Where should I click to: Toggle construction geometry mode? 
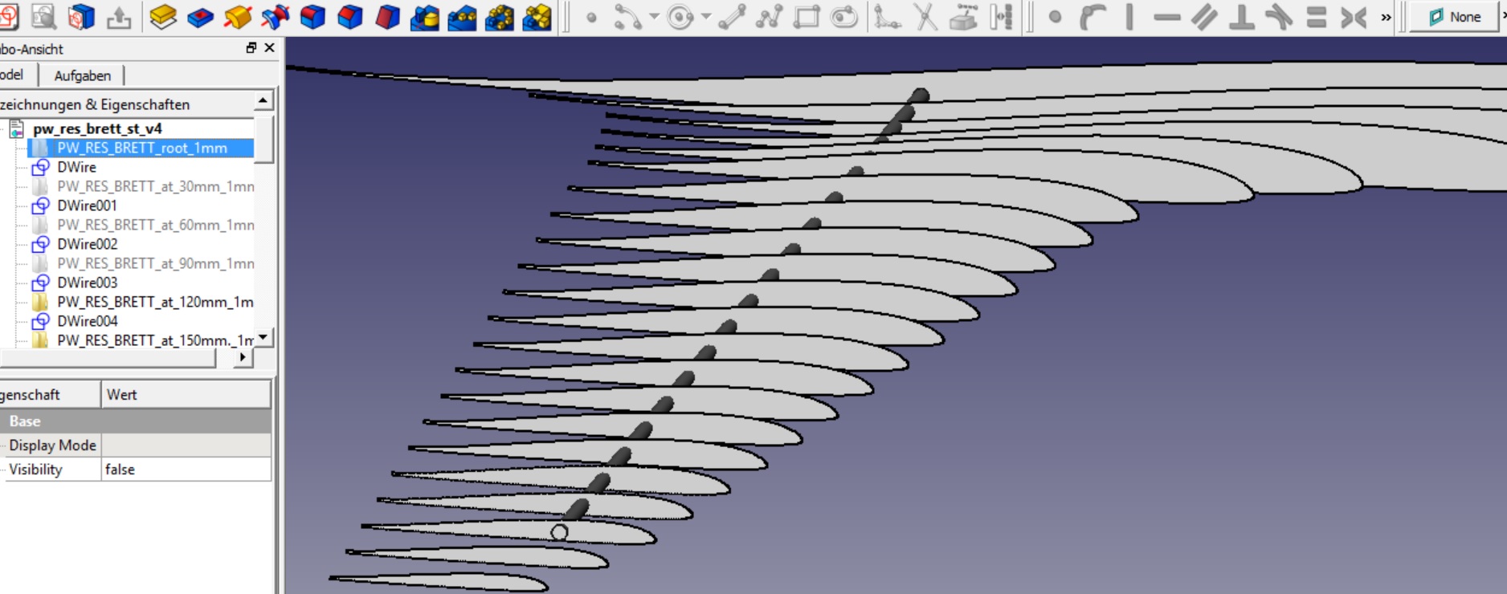click(x=1001, y=17)
